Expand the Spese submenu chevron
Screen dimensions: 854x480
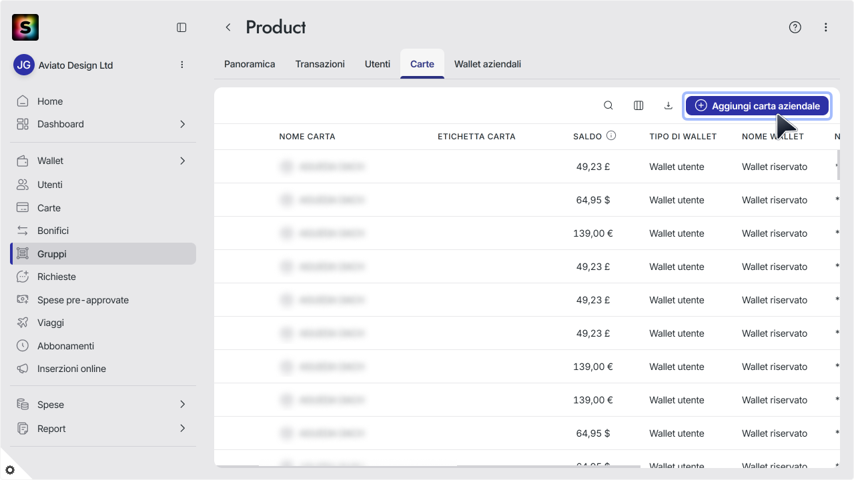(182, 405)
